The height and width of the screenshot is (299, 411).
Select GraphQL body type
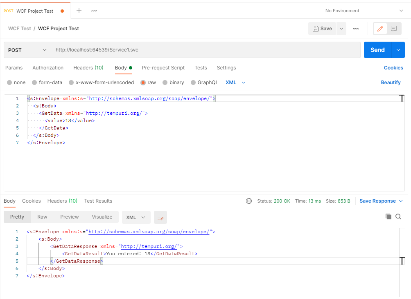point(204,83)
